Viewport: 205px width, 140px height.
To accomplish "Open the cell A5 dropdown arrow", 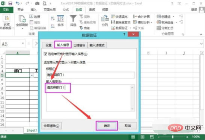I will [32, 75].
